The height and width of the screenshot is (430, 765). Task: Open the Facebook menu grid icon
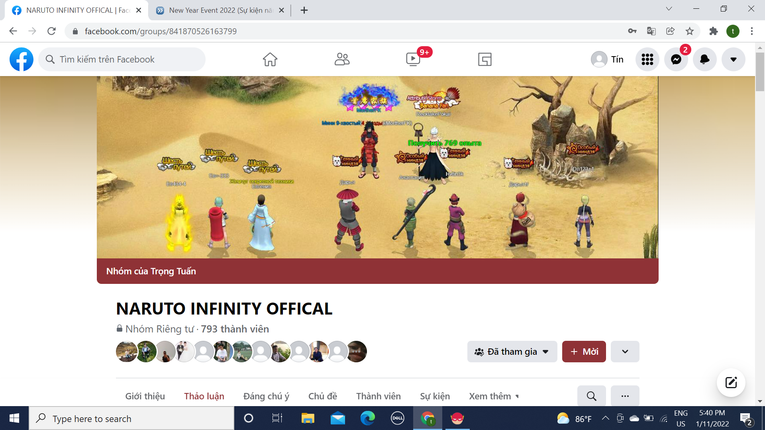[647, 59]
